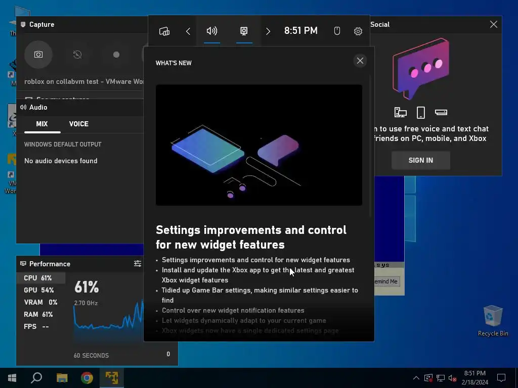
Task: Click the mouse click-through icon
Action: tap(337, 31)
